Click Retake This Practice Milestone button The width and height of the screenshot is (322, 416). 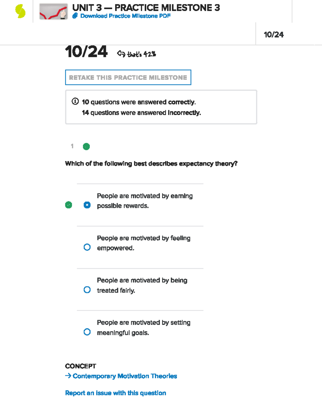click(x=128, y=77)
